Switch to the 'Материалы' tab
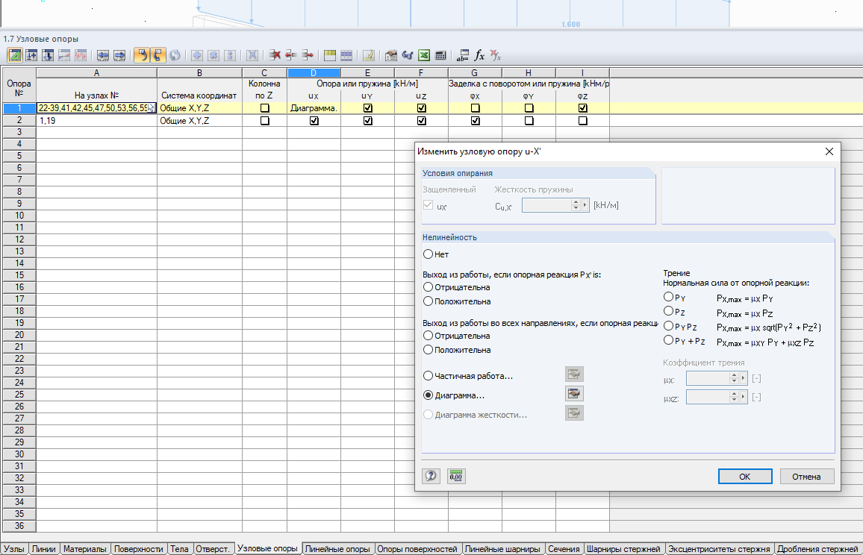The width and height of the screenshot is (863, 555). pyautogui.click(x=85, y=549)
